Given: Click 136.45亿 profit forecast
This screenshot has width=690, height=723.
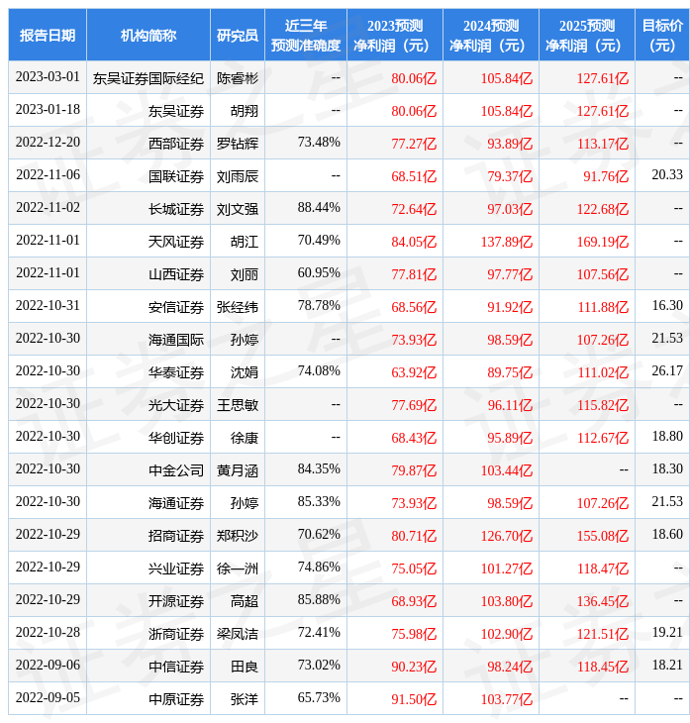Looking at the screenshot, I should tap(603, 602).
